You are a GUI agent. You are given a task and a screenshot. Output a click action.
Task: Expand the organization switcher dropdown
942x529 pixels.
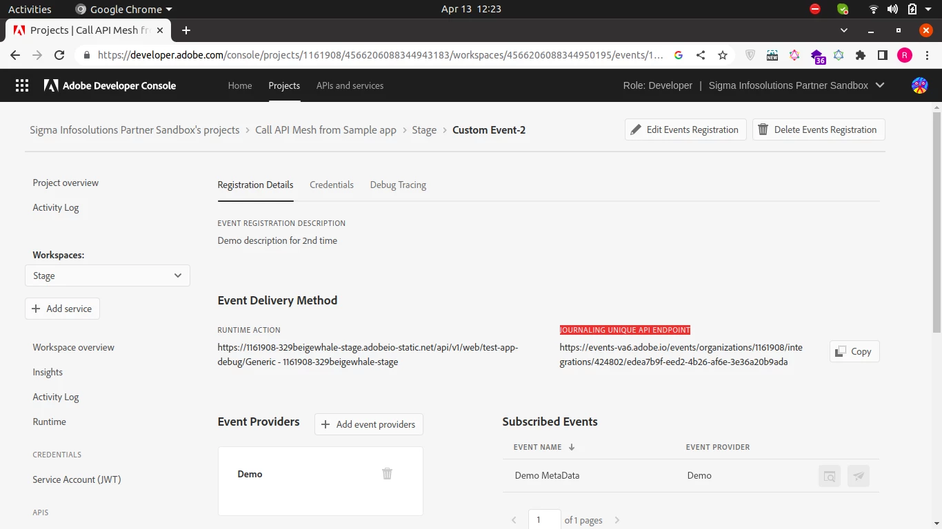point(879,85)
